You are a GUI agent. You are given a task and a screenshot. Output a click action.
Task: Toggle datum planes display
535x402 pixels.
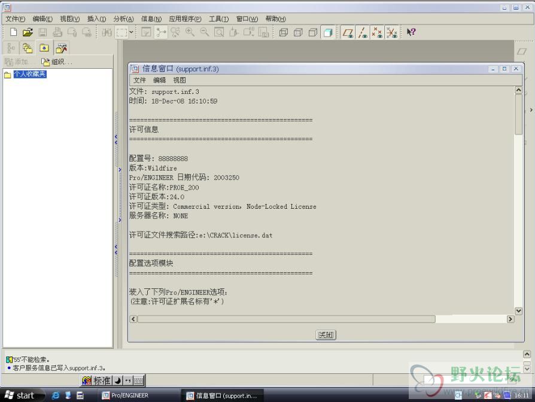(348, 32)
